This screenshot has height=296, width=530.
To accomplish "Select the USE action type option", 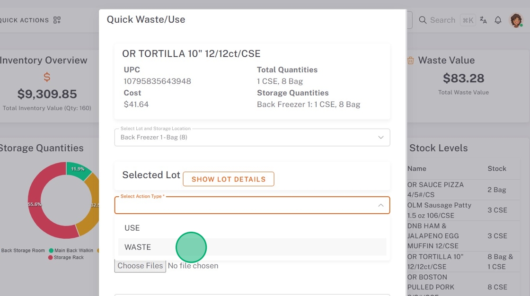I will tap(132, 228).
